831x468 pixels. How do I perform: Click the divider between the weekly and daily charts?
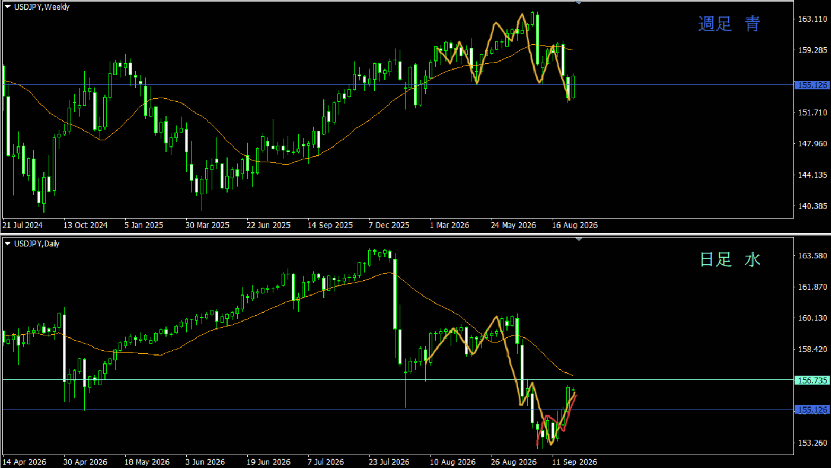415,234
